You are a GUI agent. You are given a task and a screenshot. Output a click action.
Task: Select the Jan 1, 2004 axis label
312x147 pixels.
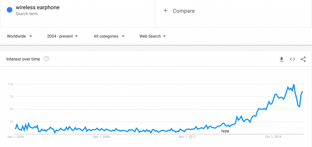click(x=16, y=137)
